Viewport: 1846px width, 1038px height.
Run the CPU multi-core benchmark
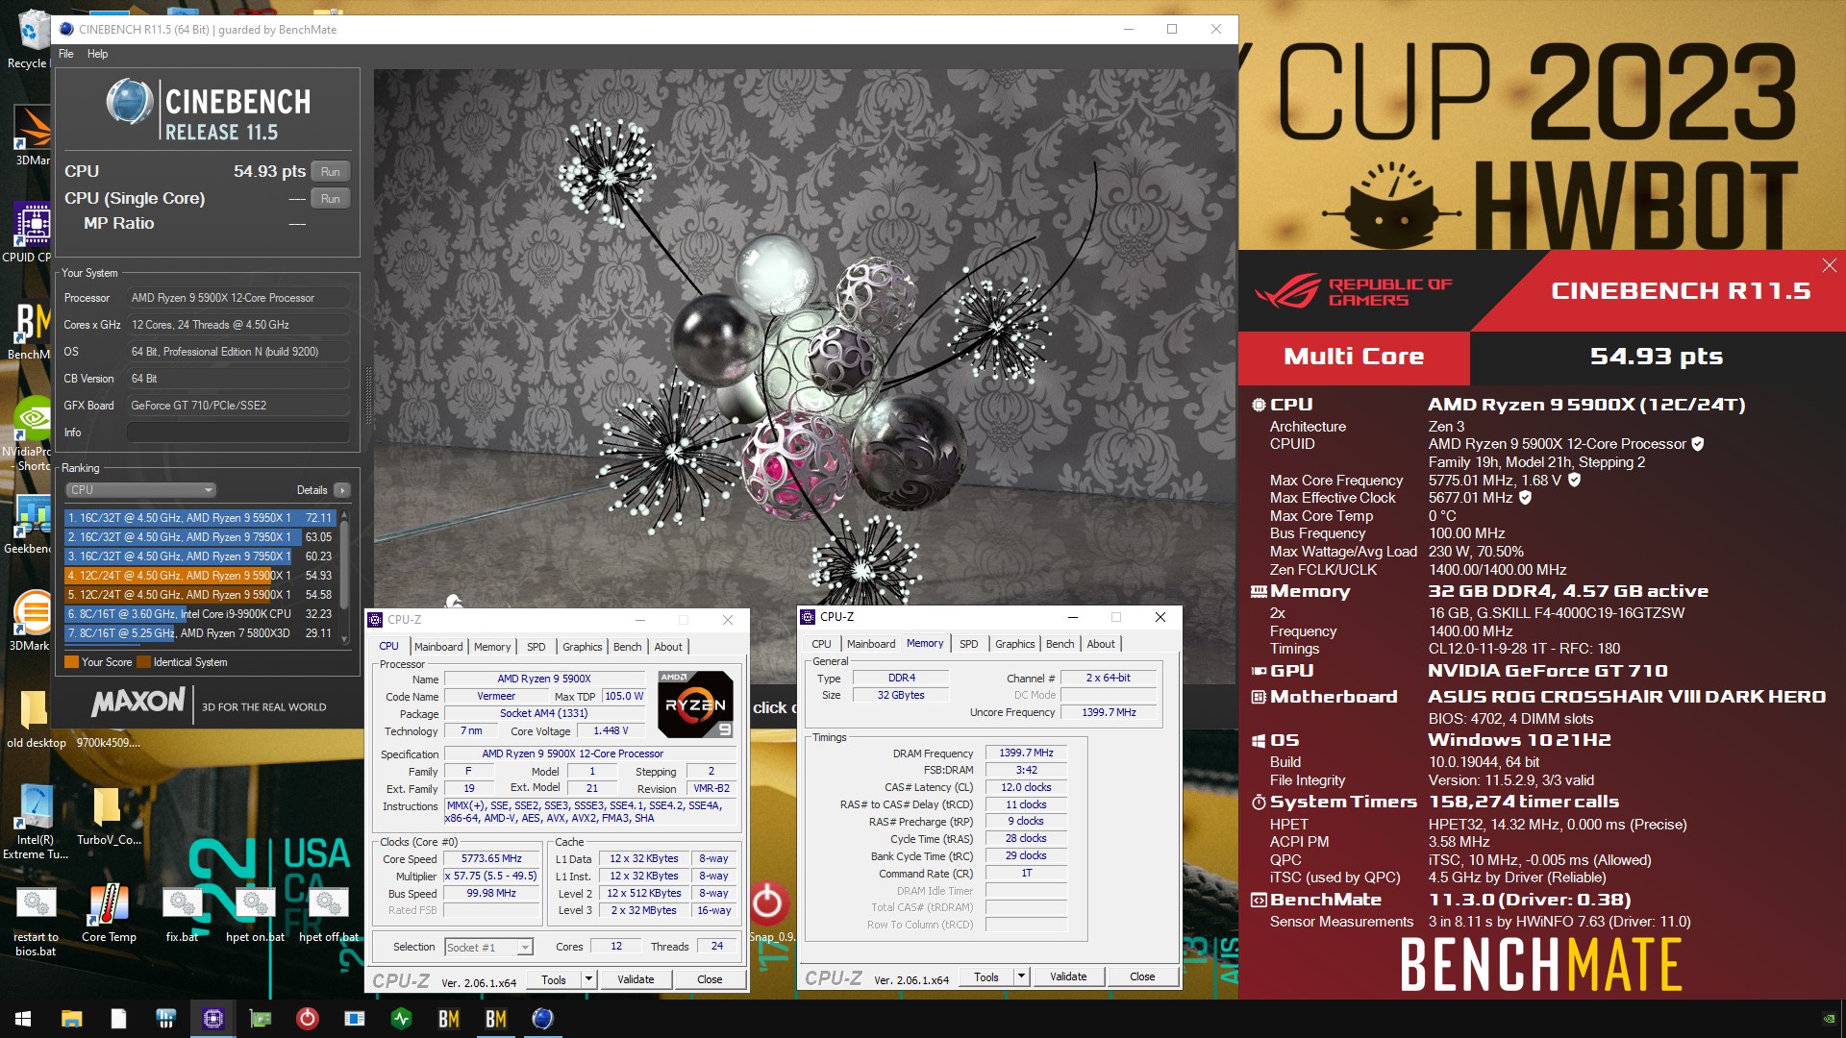(x=331, y=171)
